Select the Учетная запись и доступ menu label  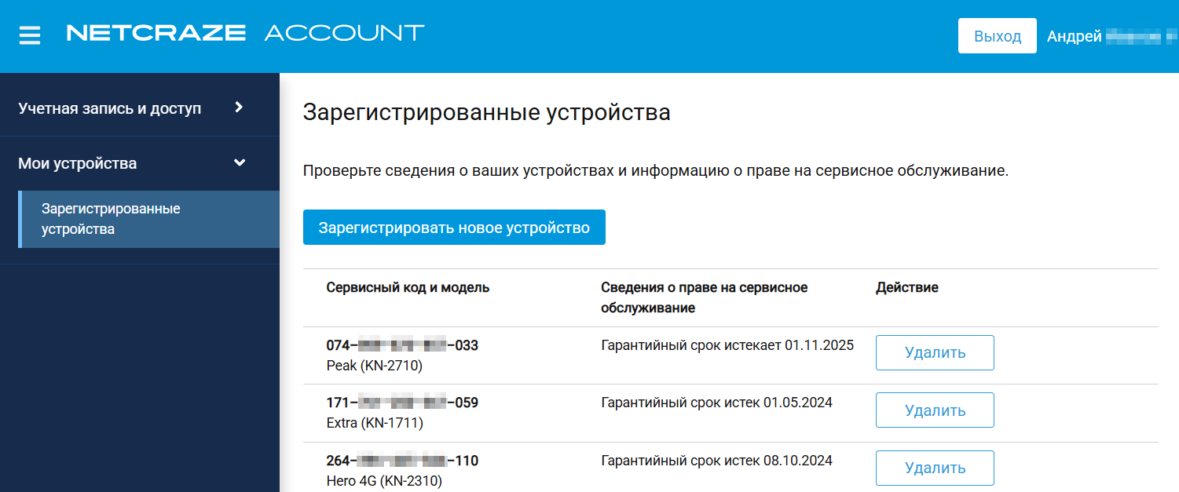point(110,108)
